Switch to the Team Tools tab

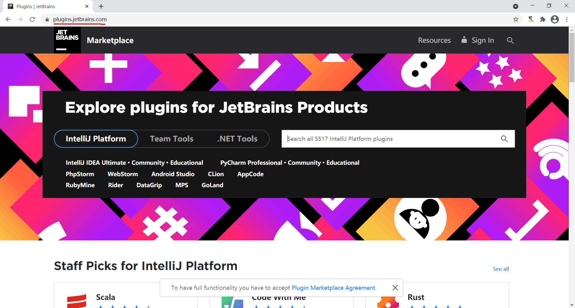(x=171, y=138)
